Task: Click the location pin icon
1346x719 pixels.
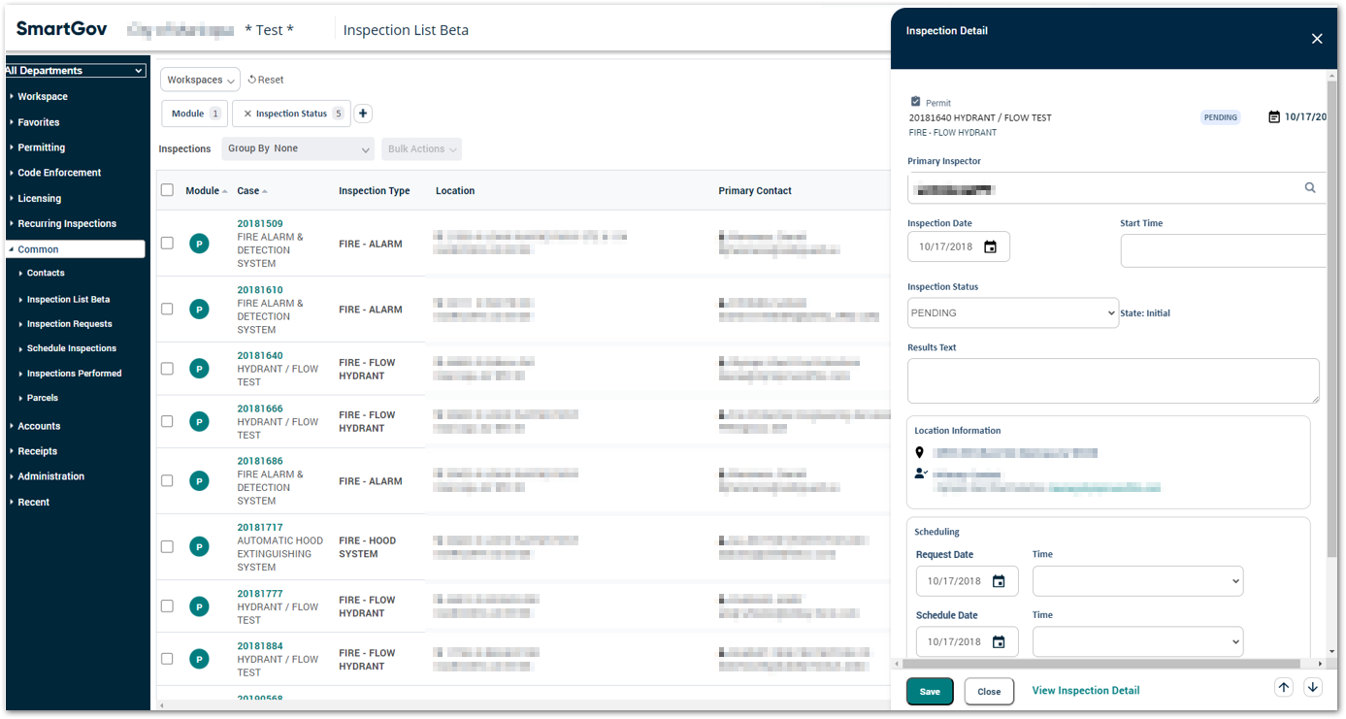Action: [x=920, y=453]
